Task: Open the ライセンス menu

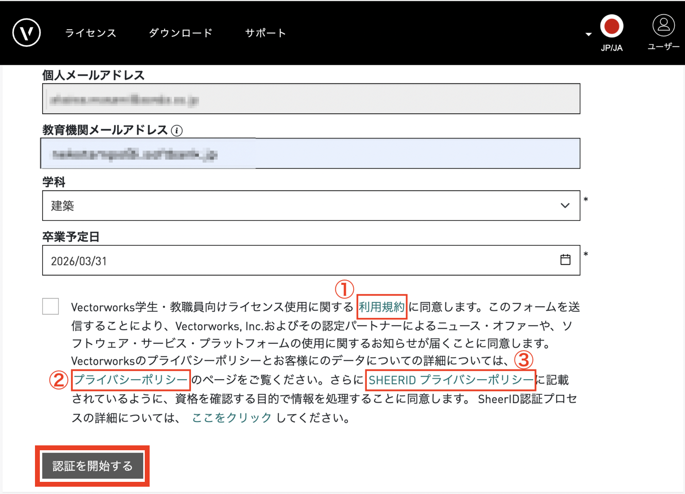Action: (x=91, y=33)
